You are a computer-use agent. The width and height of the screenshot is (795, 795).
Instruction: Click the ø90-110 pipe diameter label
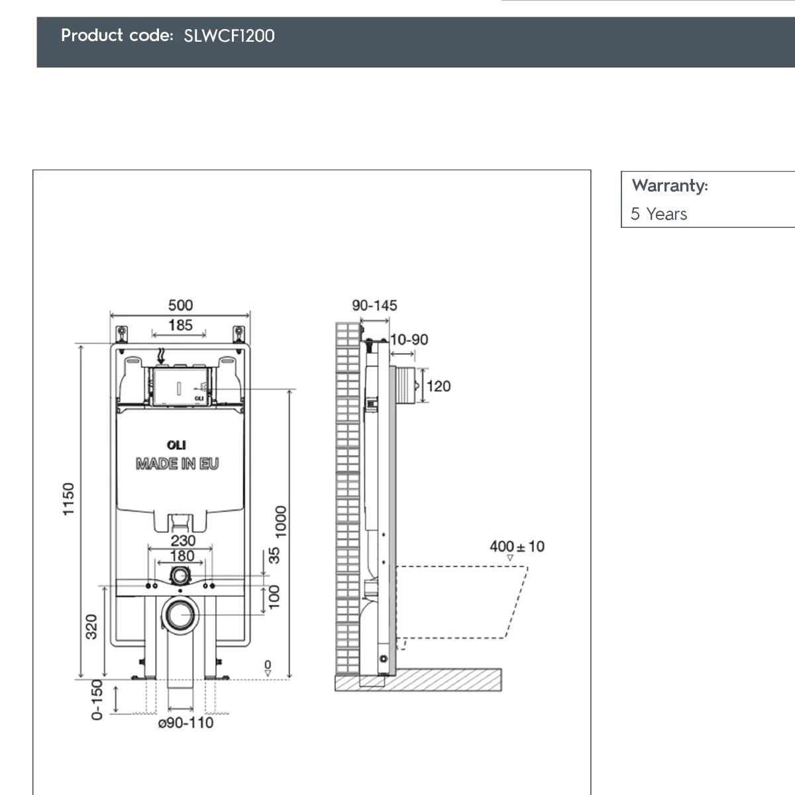[185, 723]
